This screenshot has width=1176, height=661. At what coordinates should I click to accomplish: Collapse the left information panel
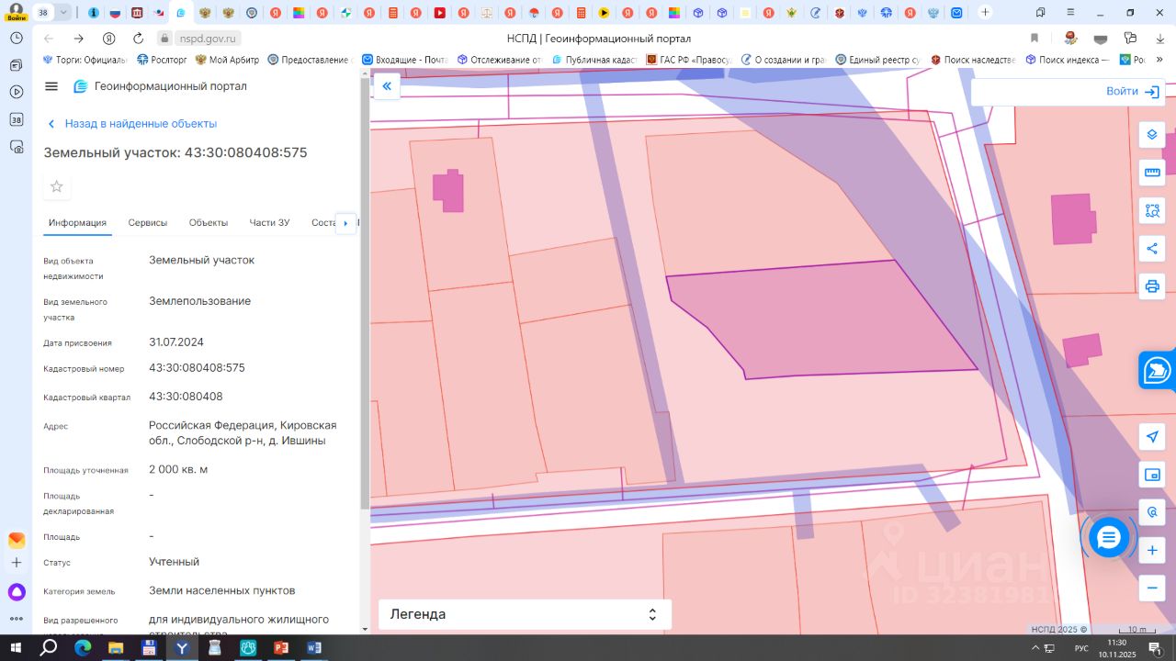coord(387,86)
